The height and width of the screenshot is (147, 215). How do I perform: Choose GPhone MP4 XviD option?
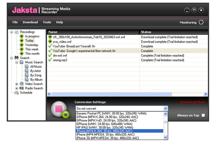(x=120, y=120)
